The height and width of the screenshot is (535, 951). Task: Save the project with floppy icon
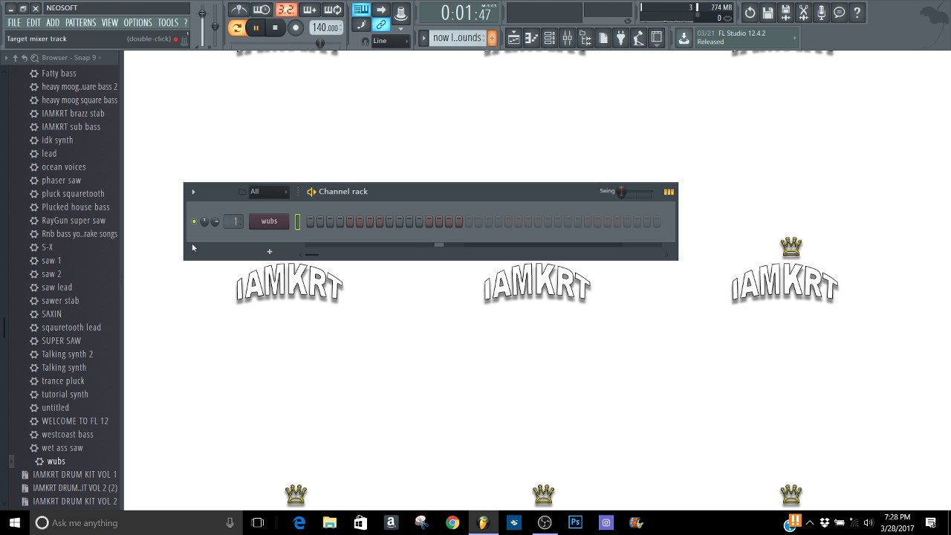click(x=768, y=13)
